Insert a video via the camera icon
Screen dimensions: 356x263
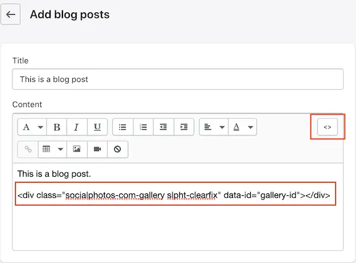pyautogui.click(x=97, y=149)
